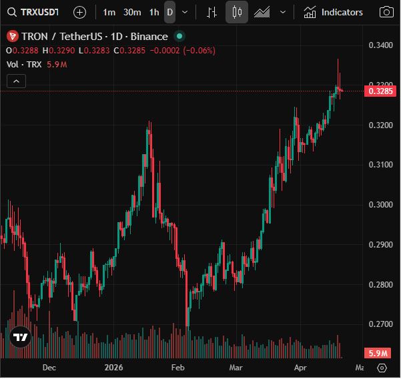Click the green market status dot

pos(179,36)
